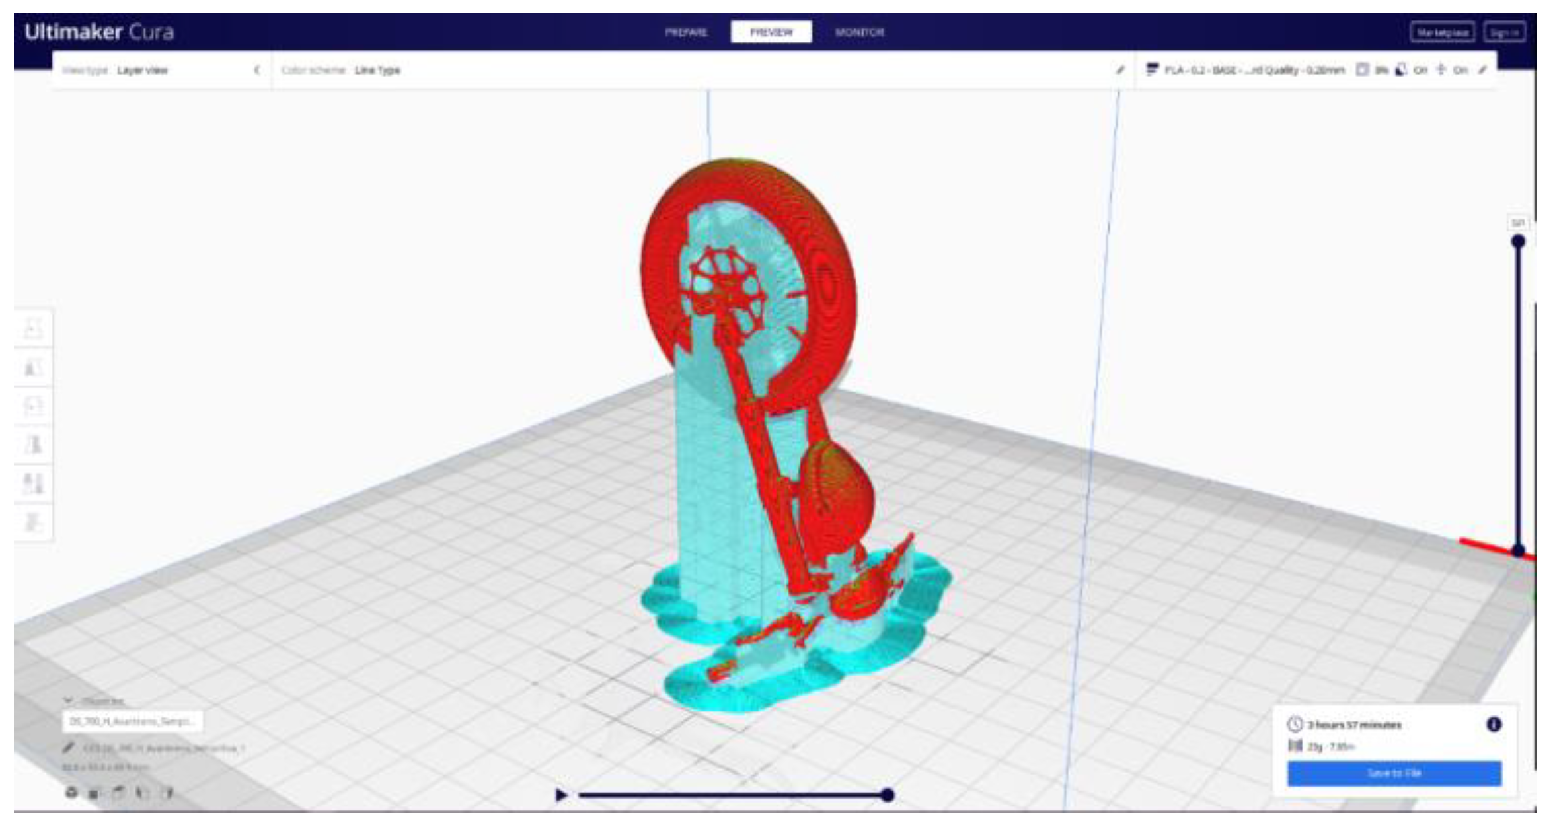The width and height of the screenshot is (1555, 823).
Task: Switch to the Prepare tab
Action: [x=686, y=32]
